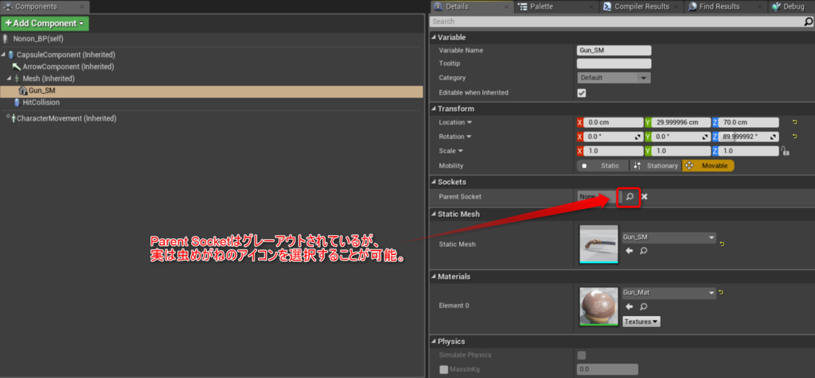Switch to the Debug tab
This screenshot has width=815, height=378.
[x=791, y=6]
